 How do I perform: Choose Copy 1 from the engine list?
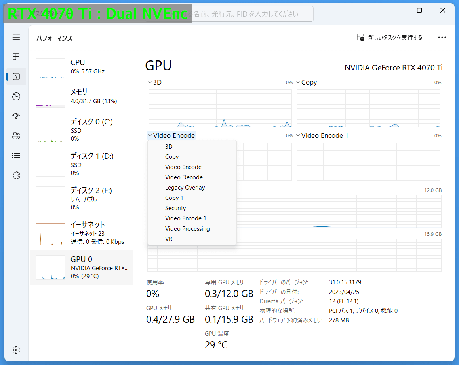[192, 198]
